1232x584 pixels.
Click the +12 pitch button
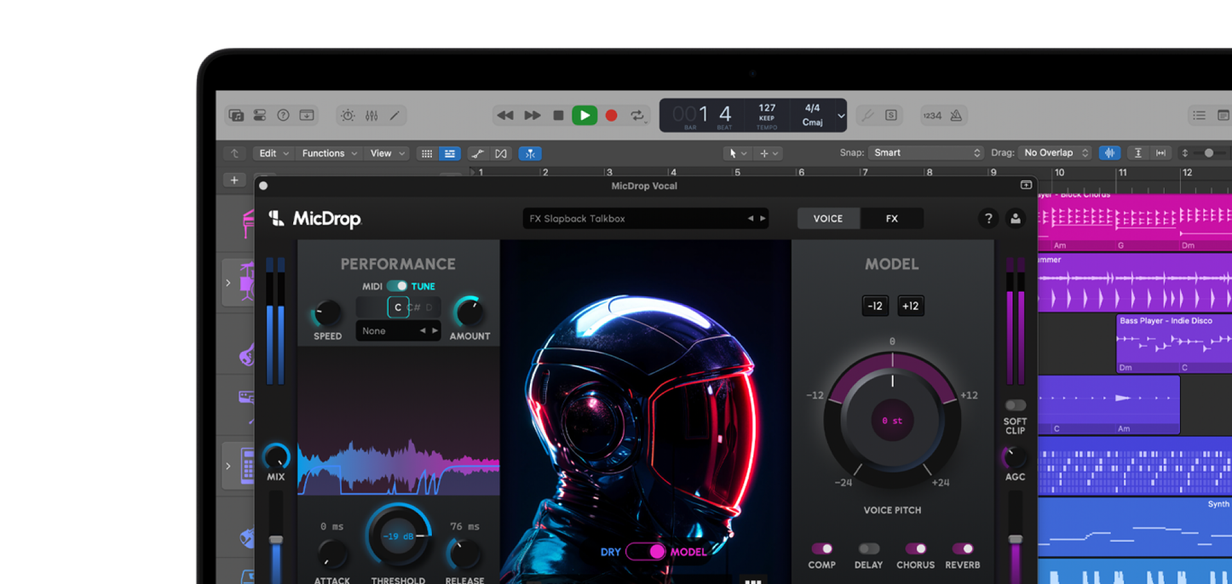[910, 306]
